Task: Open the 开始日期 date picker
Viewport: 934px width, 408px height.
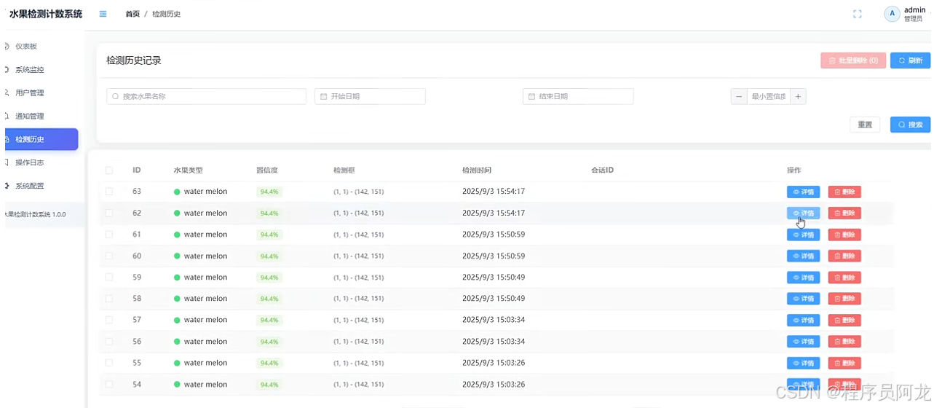Action: [x=370, y=96]
